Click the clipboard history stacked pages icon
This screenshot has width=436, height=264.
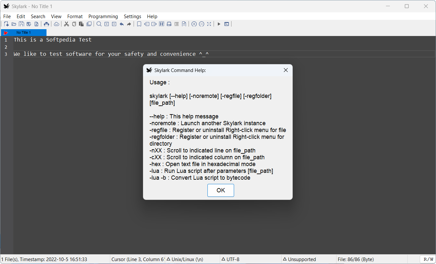[x=89, y=24]
